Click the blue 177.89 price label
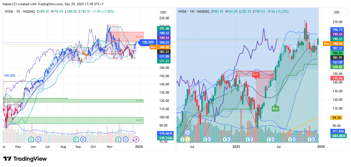Image resolution: width=351 pixels, height=167 pixels. point(164,56)
